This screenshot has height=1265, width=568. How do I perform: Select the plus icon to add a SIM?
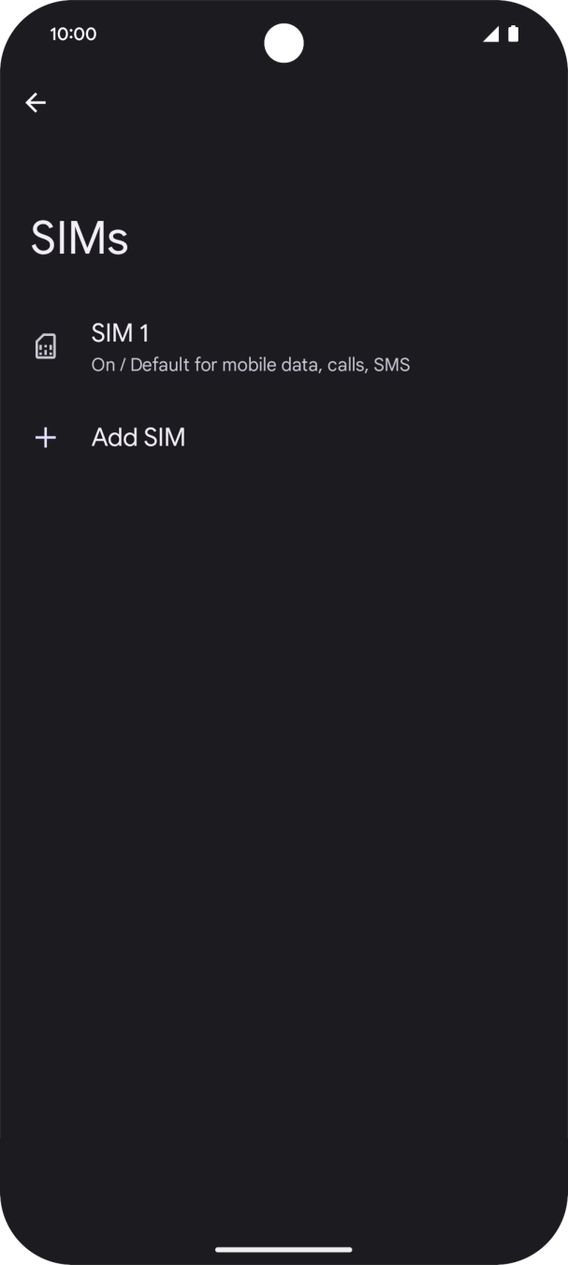coord(46,437)
